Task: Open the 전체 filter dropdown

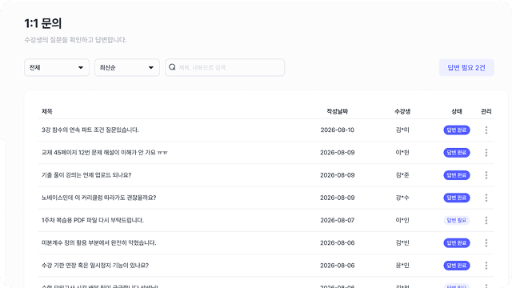Action: [x=57, y=67]
